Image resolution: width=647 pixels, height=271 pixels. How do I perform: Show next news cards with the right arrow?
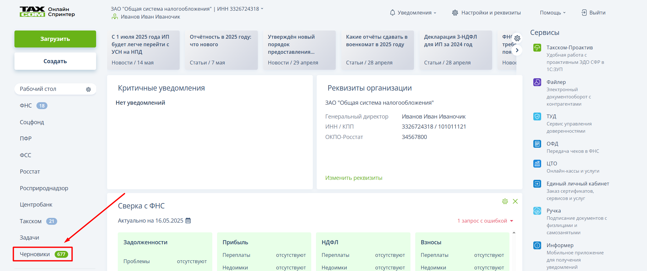[517, 50]
